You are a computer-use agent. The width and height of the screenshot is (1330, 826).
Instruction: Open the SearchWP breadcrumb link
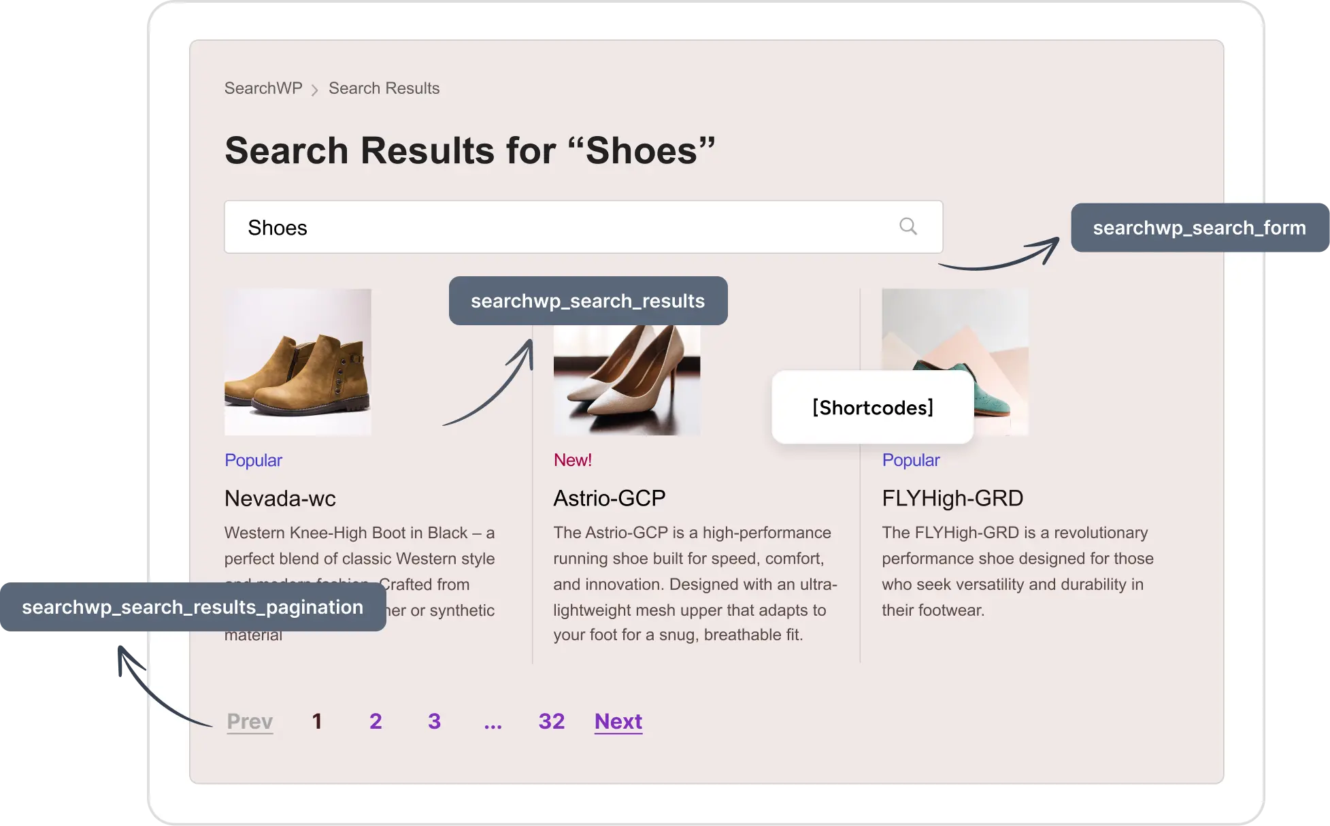pyautogui.click(x=262, y=88)
